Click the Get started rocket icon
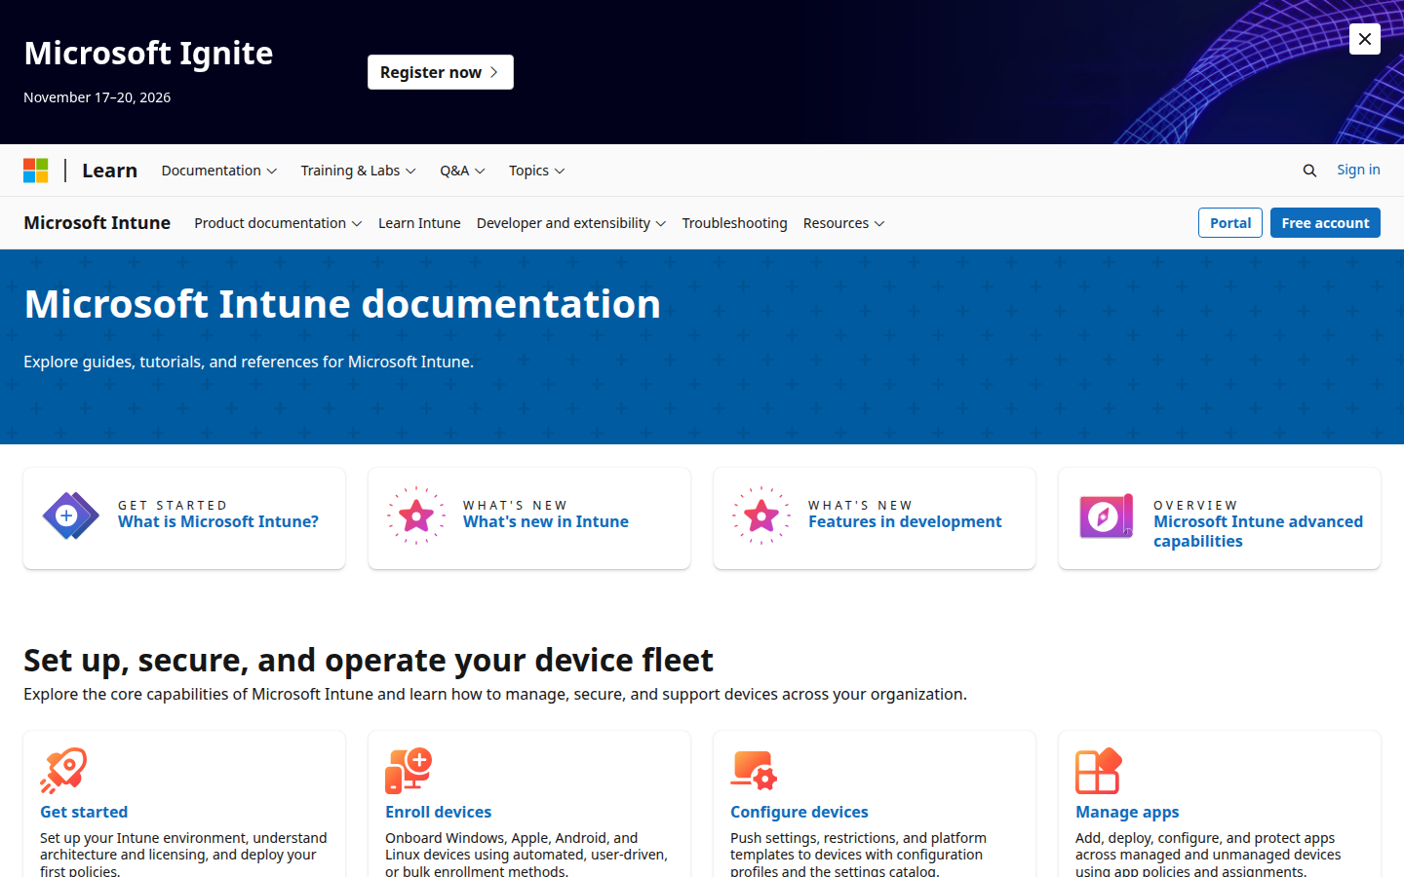This screenshot has width=1404, height=877. [x=63, y=771]
